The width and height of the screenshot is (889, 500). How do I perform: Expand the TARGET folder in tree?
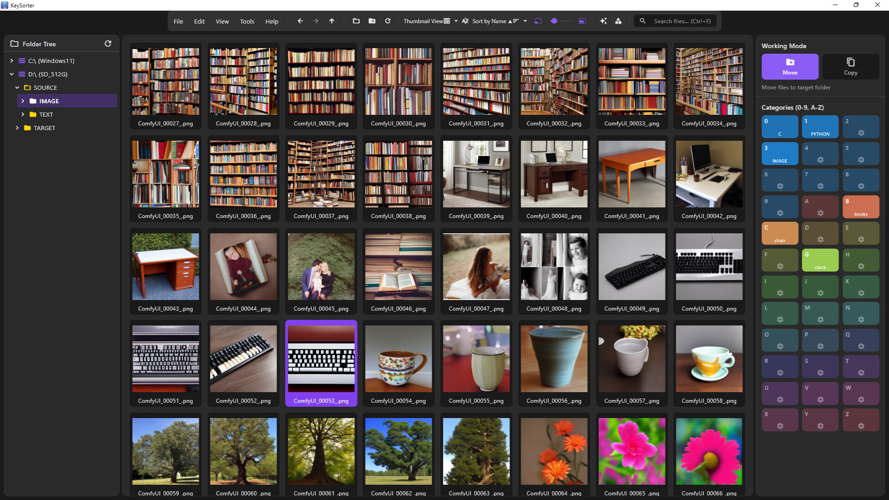coord(17,128)
